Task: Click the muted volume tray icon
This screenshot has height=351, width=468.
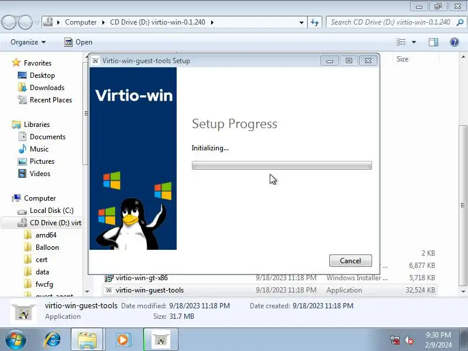Action: click(x=409, y=340)
